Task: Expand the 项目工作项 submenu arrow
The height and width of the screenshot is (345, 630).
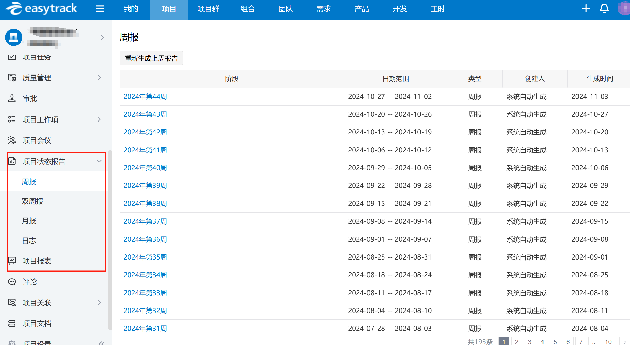Action: tap(99, 119)
